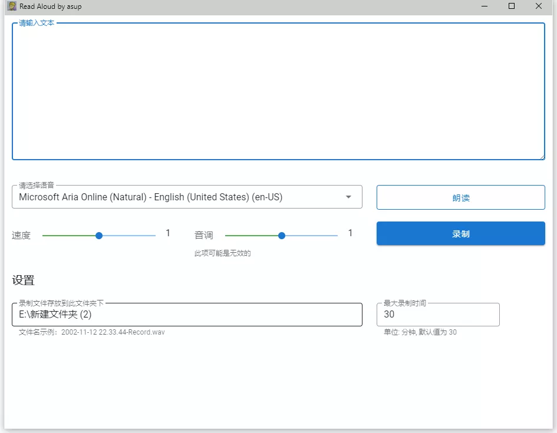Minimize the Read Aloud window
This screenshot has width=557, height=433.
pyautogui.click(x=484, y=6)
